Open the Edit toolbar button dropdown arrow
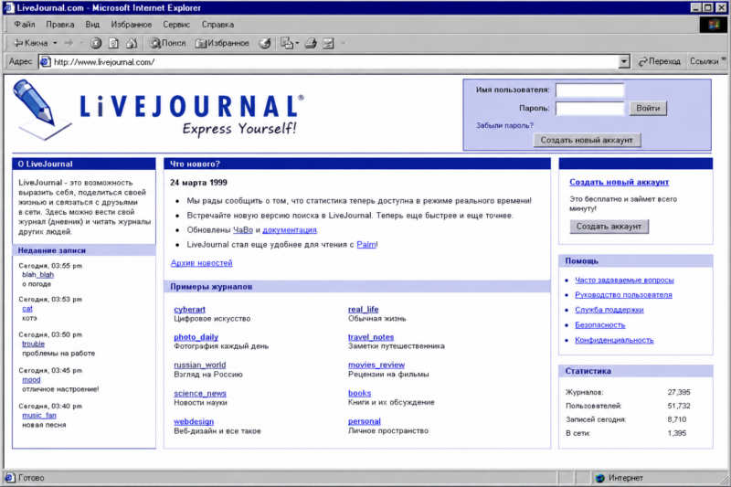731x487 pixels. click(344, 43)
